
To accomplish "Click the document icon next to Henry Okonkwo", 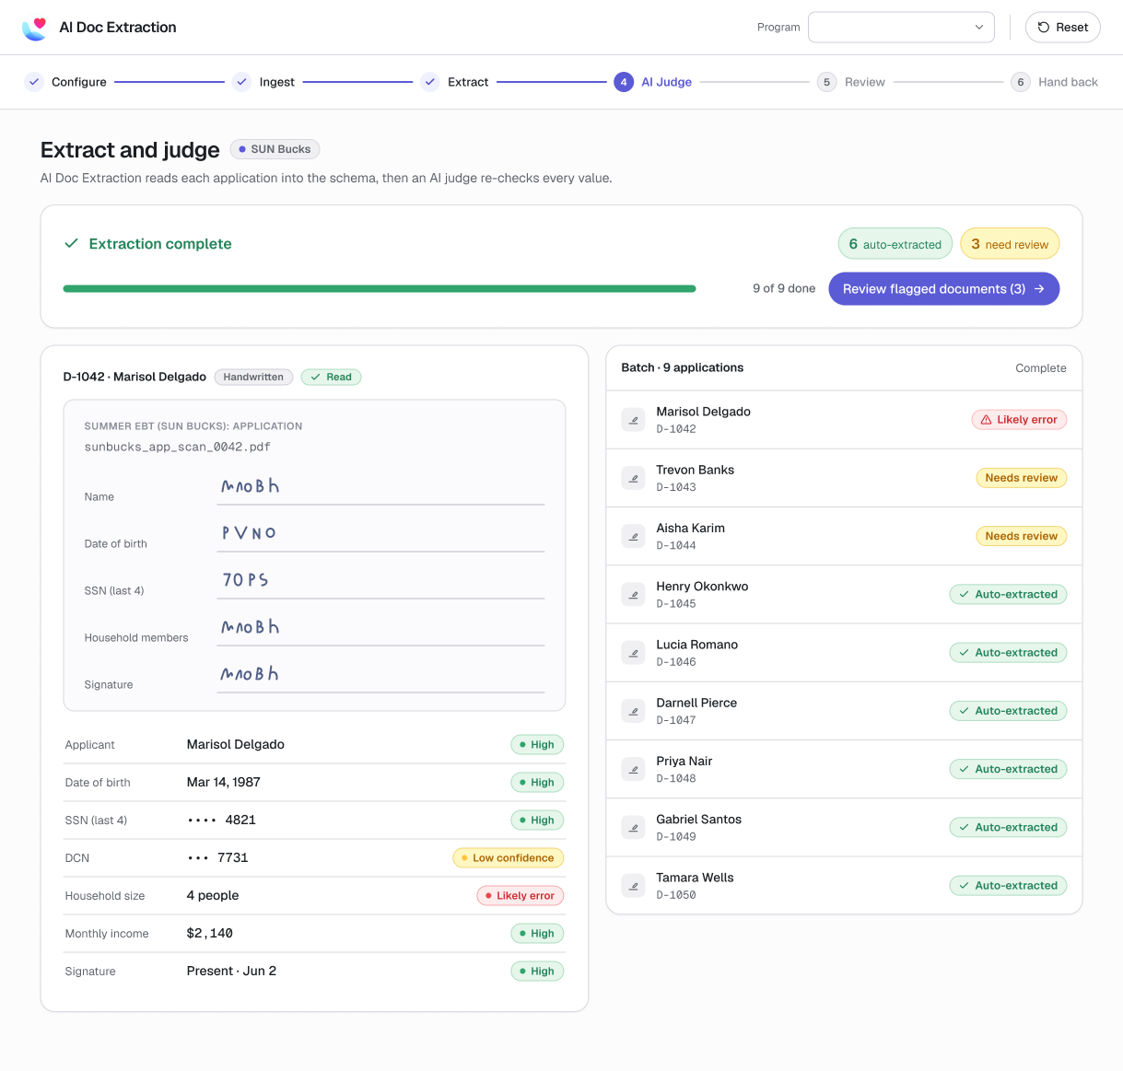I will click(633, 595).
